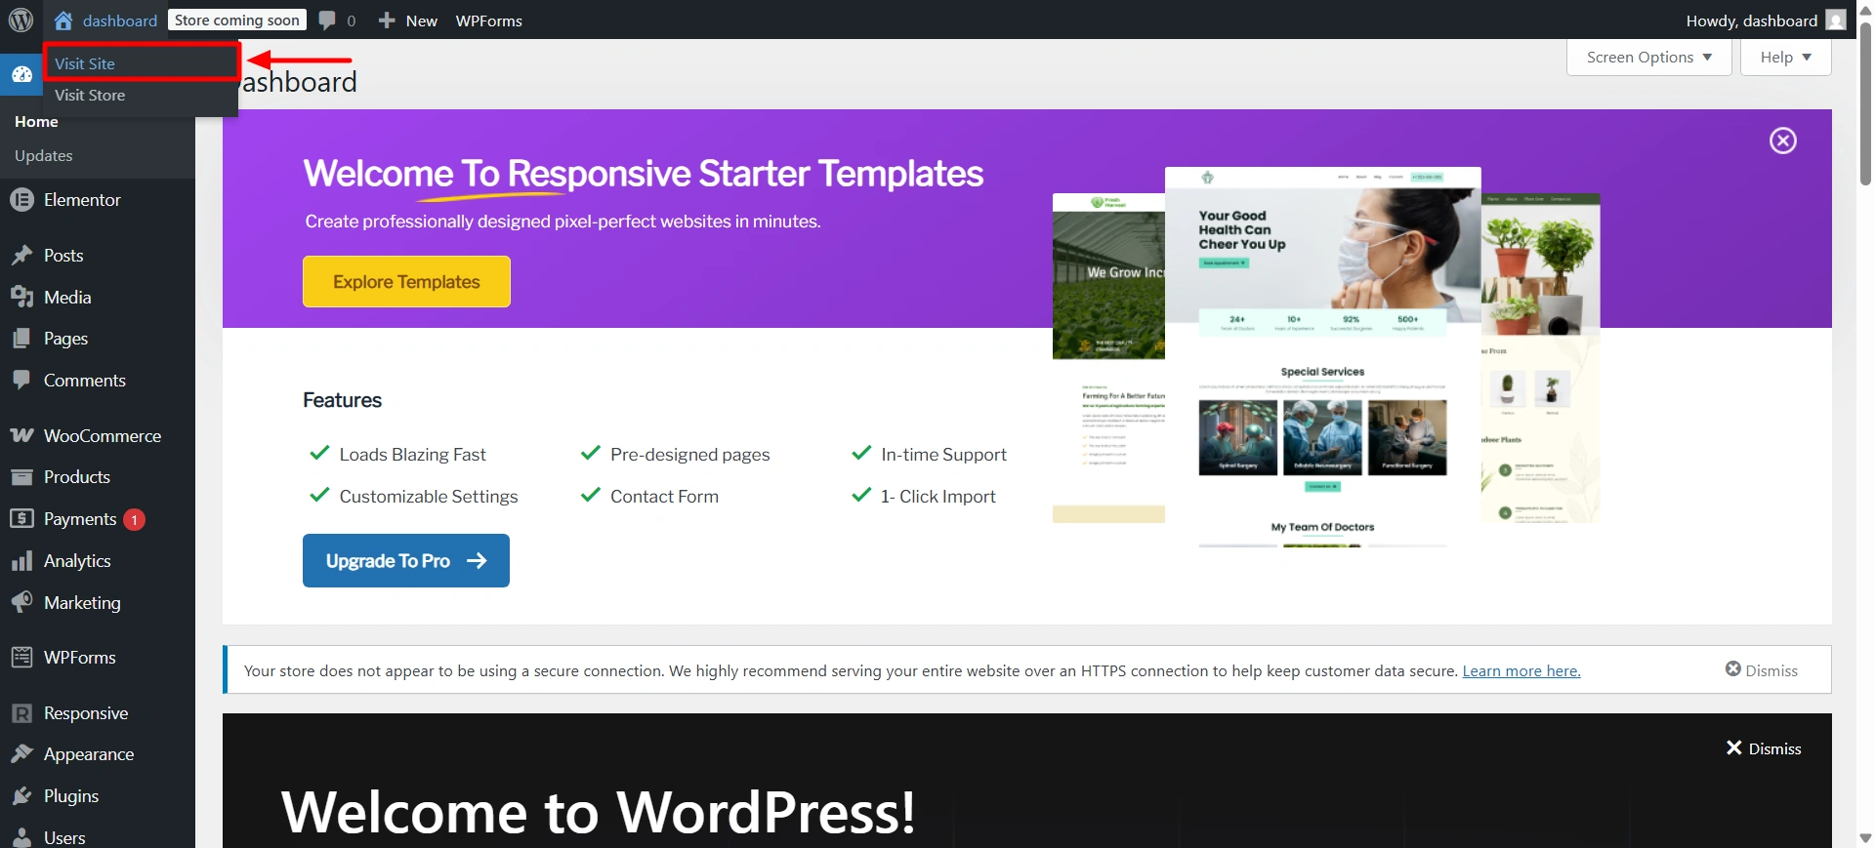Click the page vertical scrollbar thumb

pyautogui.click(x=1866, y=102)
